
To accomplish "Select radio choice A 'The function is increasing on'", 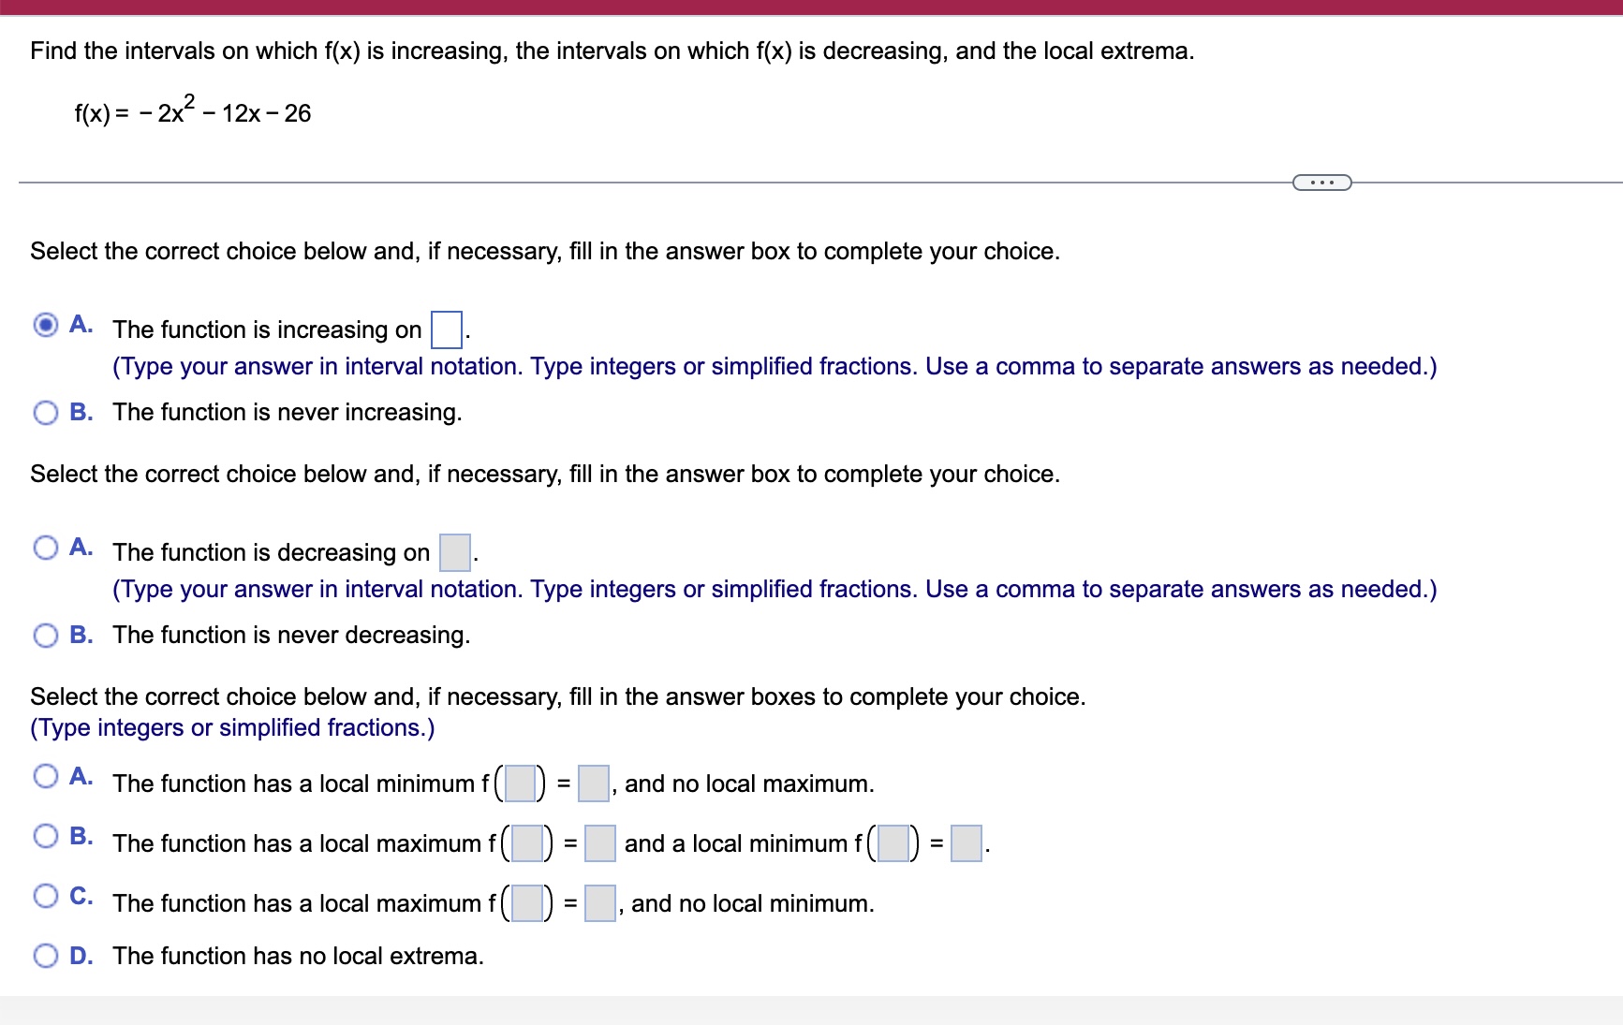I will [x=45, y=325].
